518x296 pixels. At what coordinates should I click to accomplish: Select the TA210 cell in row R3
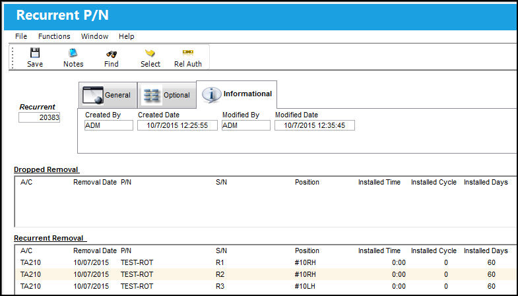pos(30,286)
